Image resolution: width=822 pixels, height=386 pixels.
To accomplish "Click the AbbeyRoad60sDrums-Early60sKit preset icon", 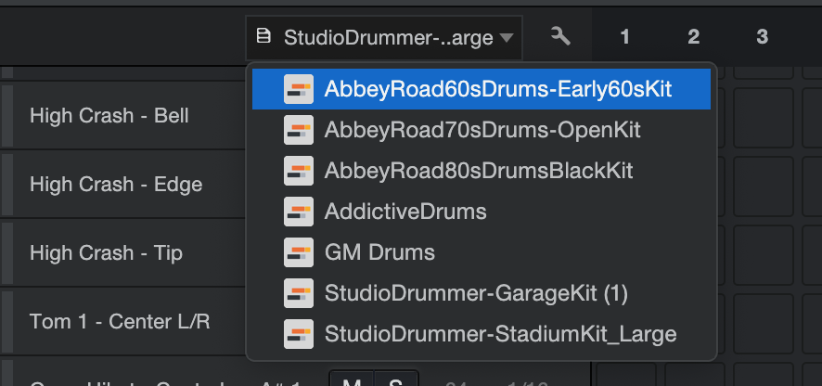I will (x=299, y=89).
